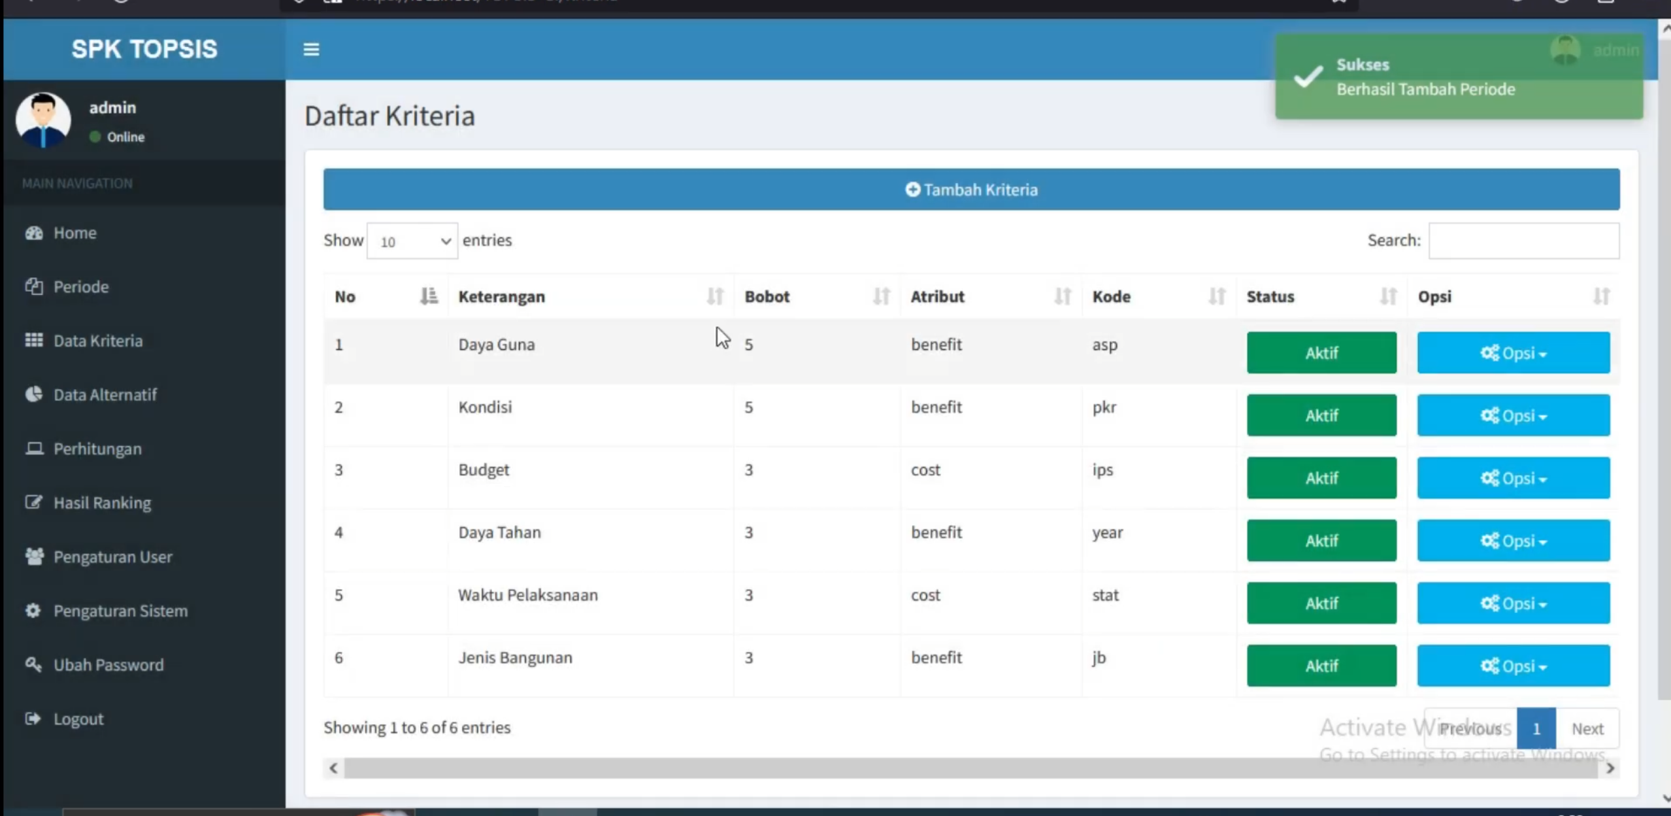1671x816 pixels.
Task: Click the Data Kriteria grid icon
Action: 34,340
